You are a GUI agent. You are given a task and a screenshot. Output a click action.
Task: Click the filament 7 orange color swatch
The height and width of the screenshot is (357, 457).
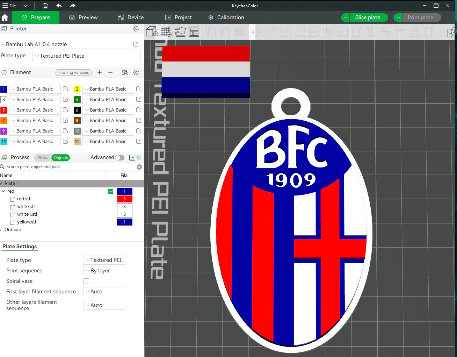coord(4,121)
